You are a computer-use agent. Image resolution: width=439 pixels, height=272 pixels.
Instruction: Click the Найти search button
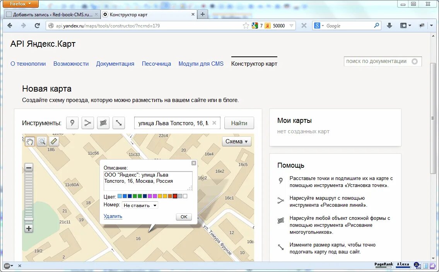[239, 123]
